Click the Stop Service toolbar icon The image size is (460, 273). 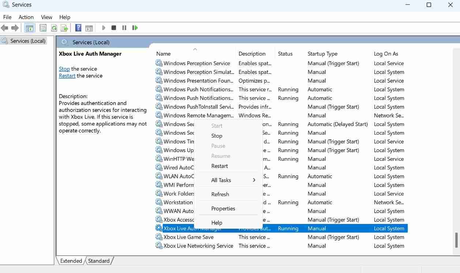coord(114,28)
